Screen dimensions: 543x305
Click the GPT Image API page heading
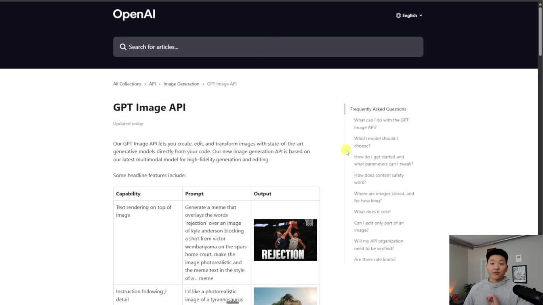[x=149, y=107]
